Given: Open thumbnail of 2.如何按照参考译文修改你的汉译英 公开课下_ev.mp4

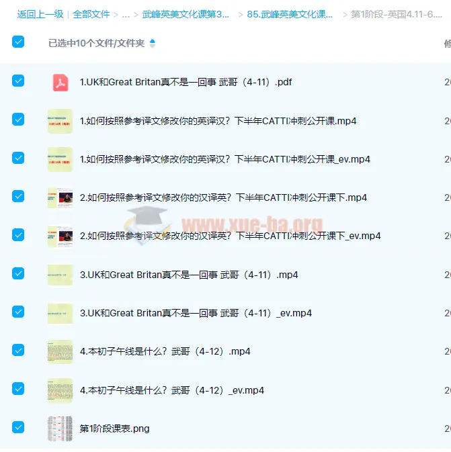Looking at the screenshot, I should [60, 236].
